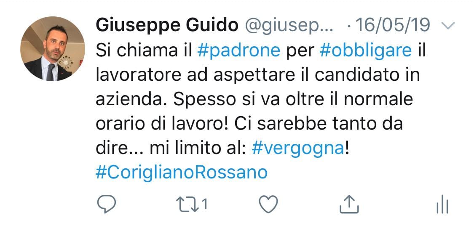Viewport: 474px width, 226px height.
Task: Like the tweet with the heart icon
Action: pos(269,204)
